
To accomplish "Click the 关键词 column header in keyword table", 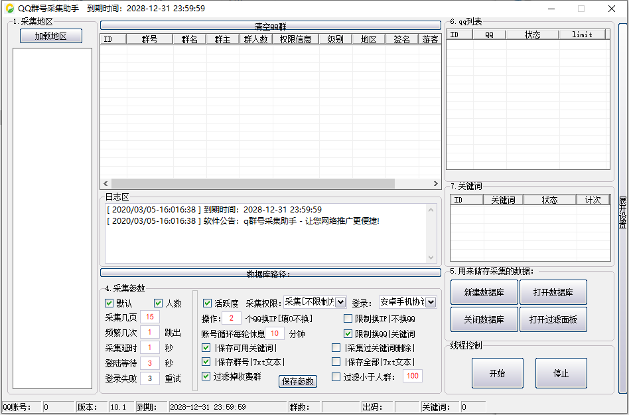I will point(504,199).
